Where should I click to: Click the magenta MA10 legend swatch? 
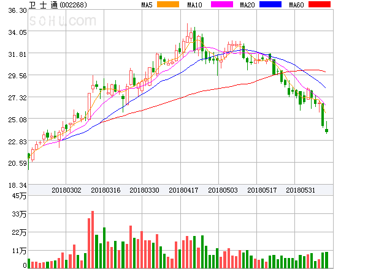click(x=222, y=4)
